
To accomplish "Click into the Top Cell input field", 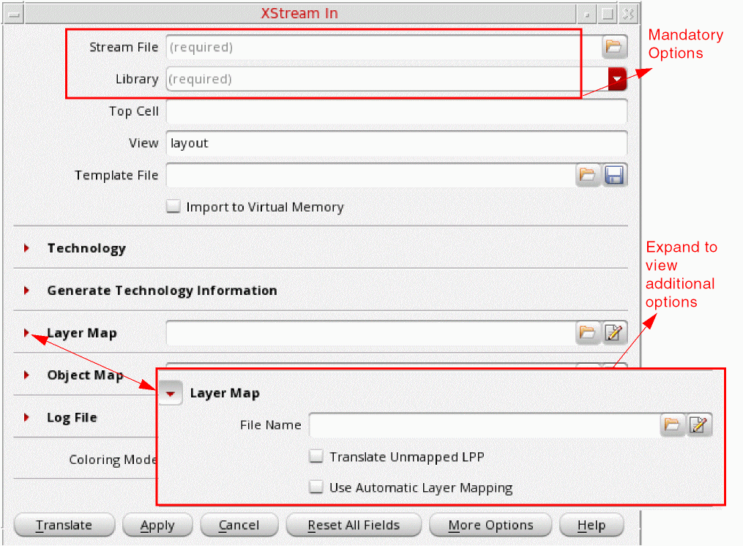I will [x=397, y=111].
